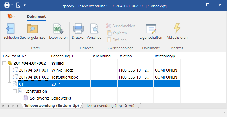The image size is (227, 117).
Task: Open the printer dropdown in title bar
Action: click(12, 5)
